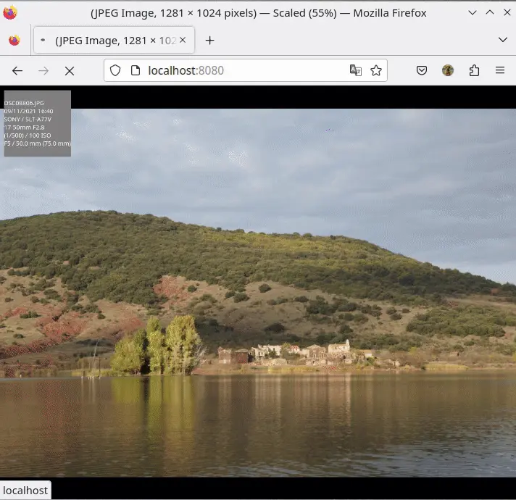Show site information for localhost
Viewport: 516px width, 500px height.
(x=134, y=70)
